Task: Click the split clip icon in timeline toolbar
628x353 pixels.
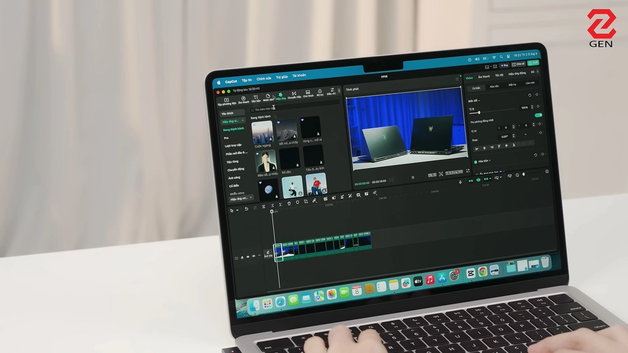Action: [x=264, y=207]
